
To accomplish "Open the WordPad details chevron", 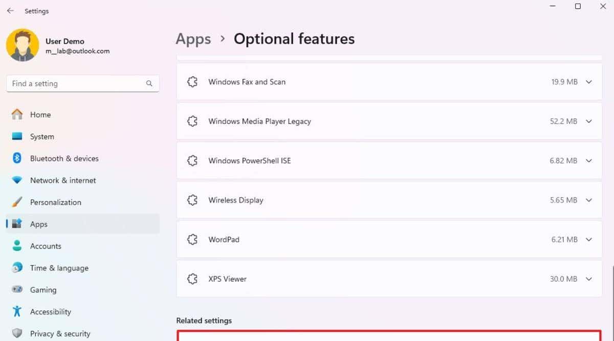I will point(588,239).
